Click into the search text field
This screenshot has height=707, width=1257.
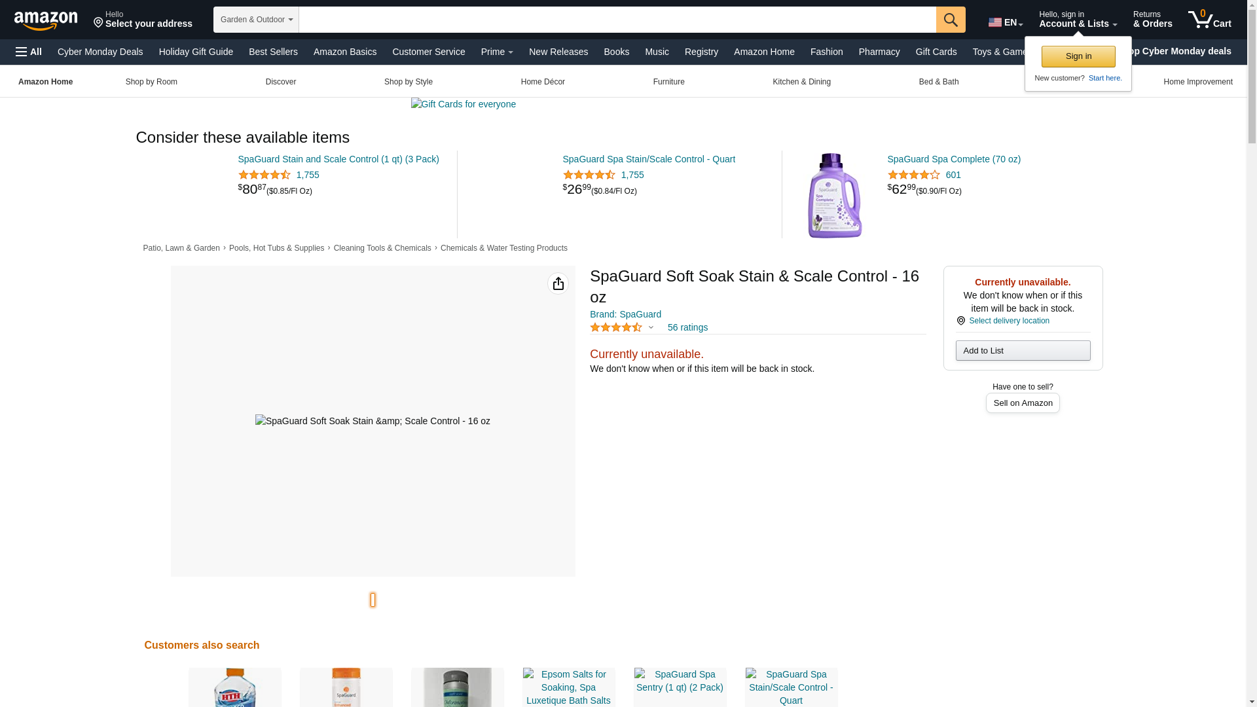(617, 20)
